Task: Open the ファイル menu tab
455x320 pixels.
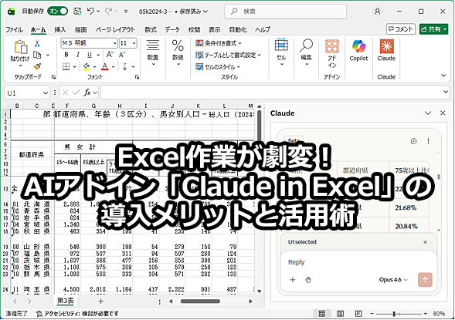Action: 14,29
